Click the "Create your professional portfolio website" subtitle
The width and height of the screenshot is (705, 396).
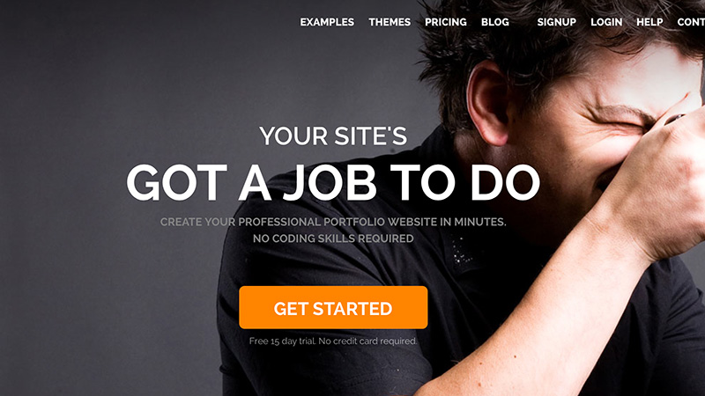[x=333, y=222]
